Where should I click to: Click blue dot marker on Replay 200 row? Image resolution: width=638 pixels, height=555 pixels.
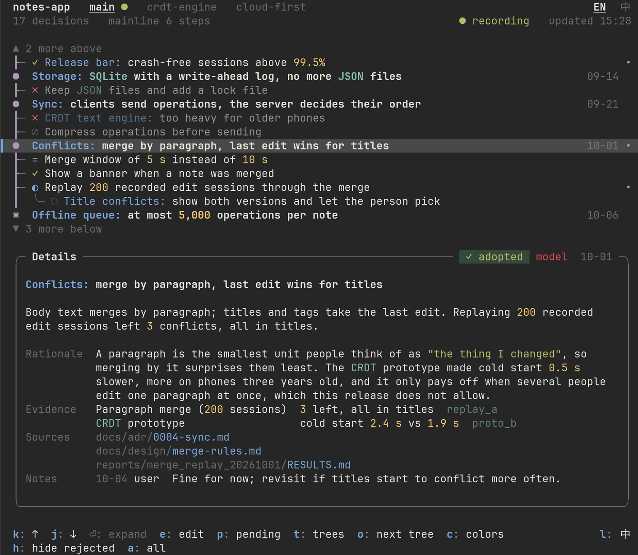click(x=628, y=187)
